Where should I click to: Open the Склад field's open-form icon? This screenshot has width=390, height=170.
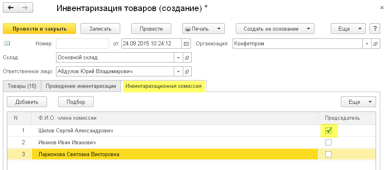coord(187,58)
